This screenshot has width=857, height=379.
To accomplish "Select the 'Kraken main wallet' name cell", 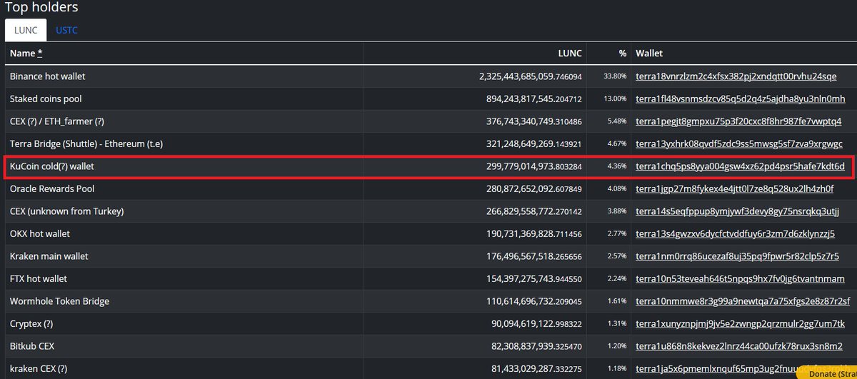I will [x=48, y=256].
